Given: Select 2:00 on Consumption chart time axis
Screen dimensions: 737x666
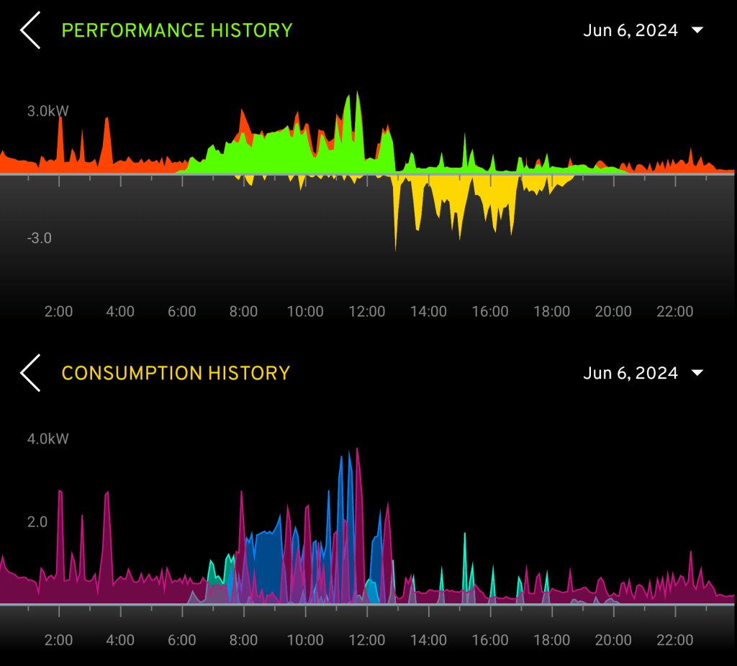Looking at the screenshot, I should coord(59,640).
